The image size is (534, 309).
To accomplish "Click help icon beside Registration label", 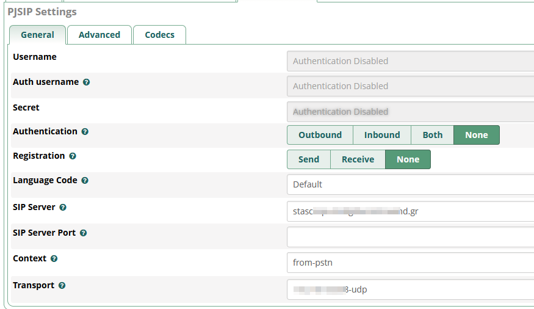I will click(x=73, y=156).
